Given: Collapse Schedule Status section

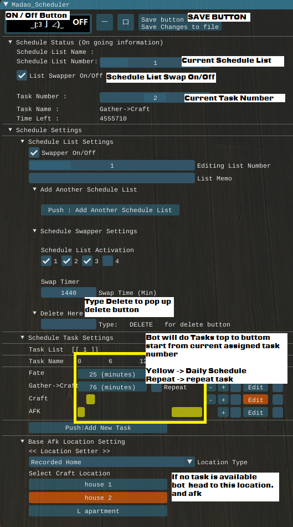Looking at the screenshot, I should click(x=11, y=42).
